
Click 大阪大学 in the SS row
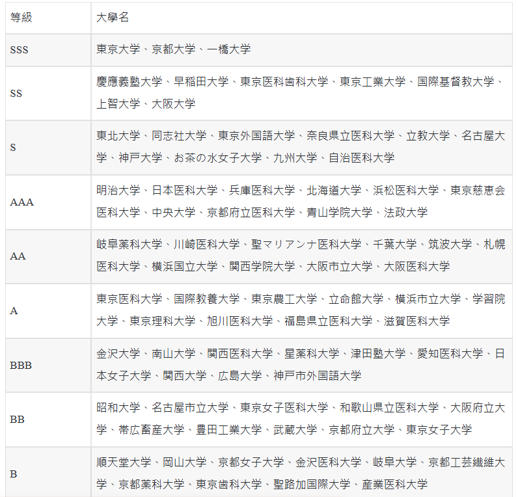[x=174, y=103]
